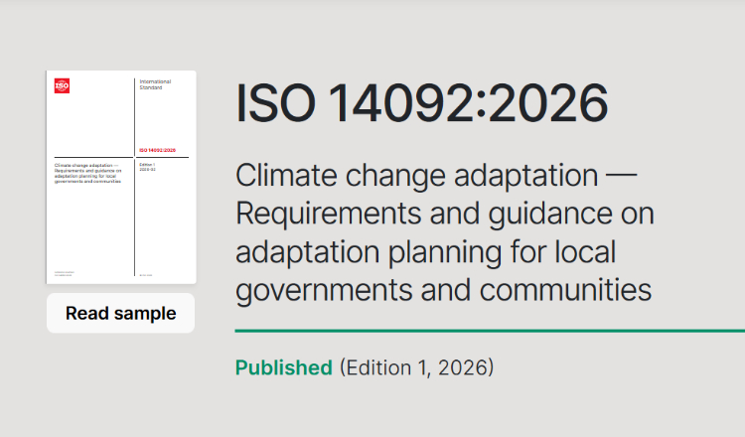Select the (Edition 1, 2026) text
Image resolution: width=745 pixels, height=437 pixels.
(x=416, y=367)
